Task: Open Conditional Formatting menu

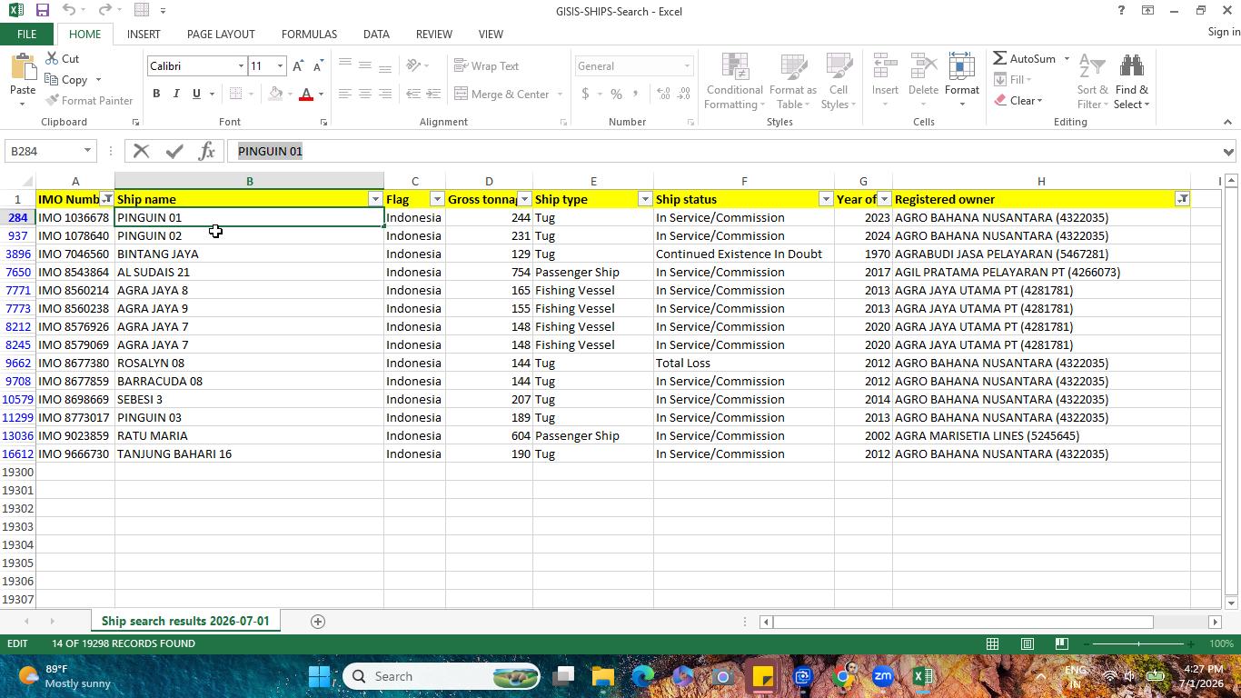Action: tap(734, 82)
